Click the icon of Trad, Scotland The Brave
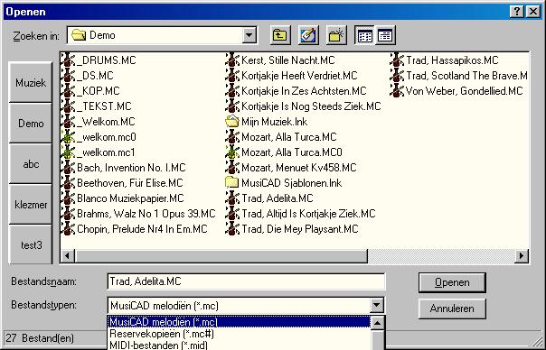 pyautogui.click(x=397, y=76)
